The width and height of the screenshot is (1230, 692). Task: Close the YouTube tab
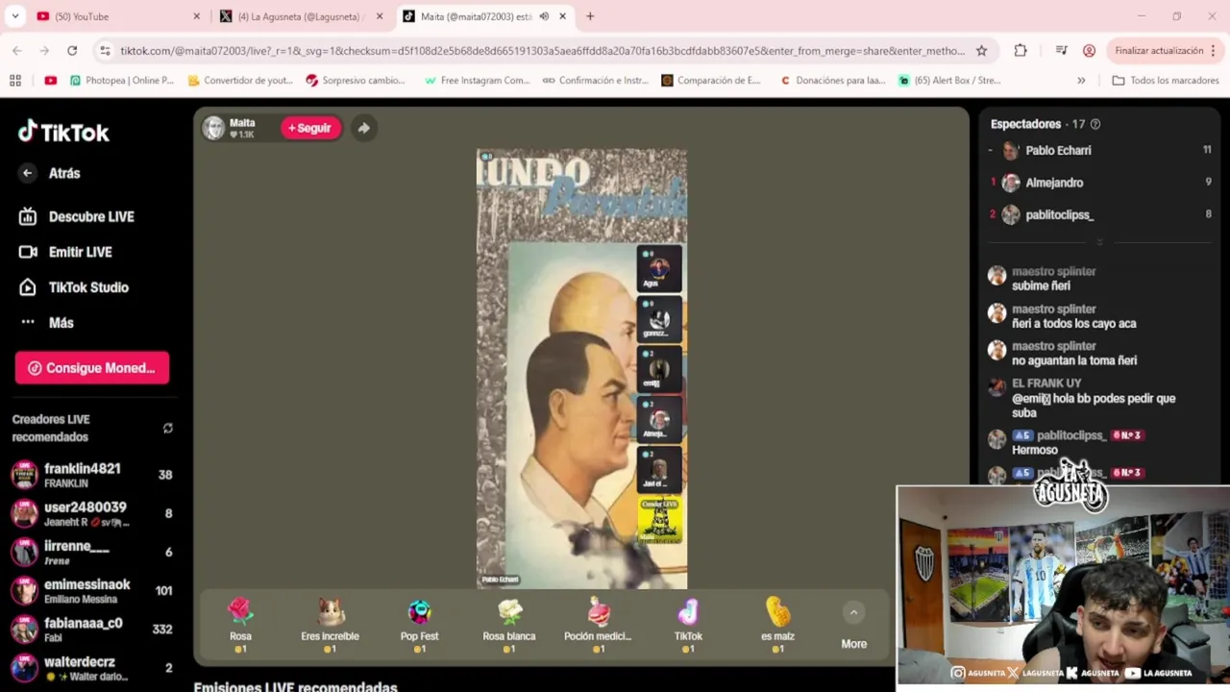[x=197, y=16]
